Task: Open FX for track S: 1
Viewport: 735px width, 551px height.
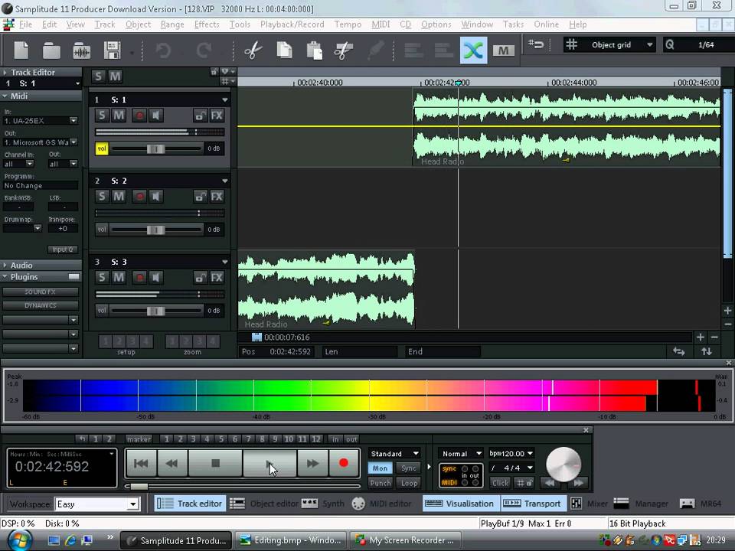Action: click(217, 116)
